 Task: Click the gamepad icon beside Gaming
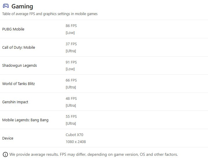tap(6, 6)
